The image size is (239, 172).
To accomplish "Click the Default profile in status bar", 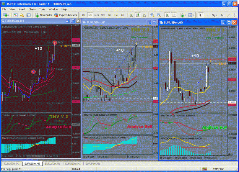I will pos(76,169).
